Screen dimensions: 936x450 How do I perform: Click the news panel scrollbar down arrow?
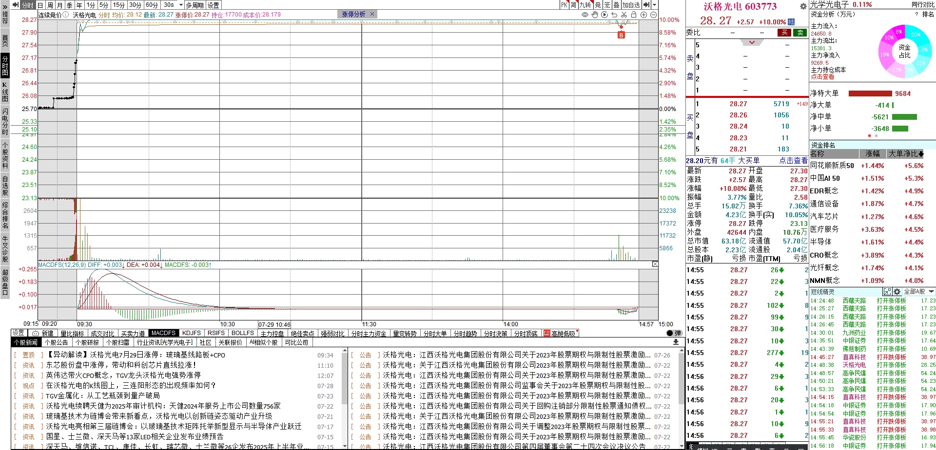pyautogui.click(x=345, y=445)
